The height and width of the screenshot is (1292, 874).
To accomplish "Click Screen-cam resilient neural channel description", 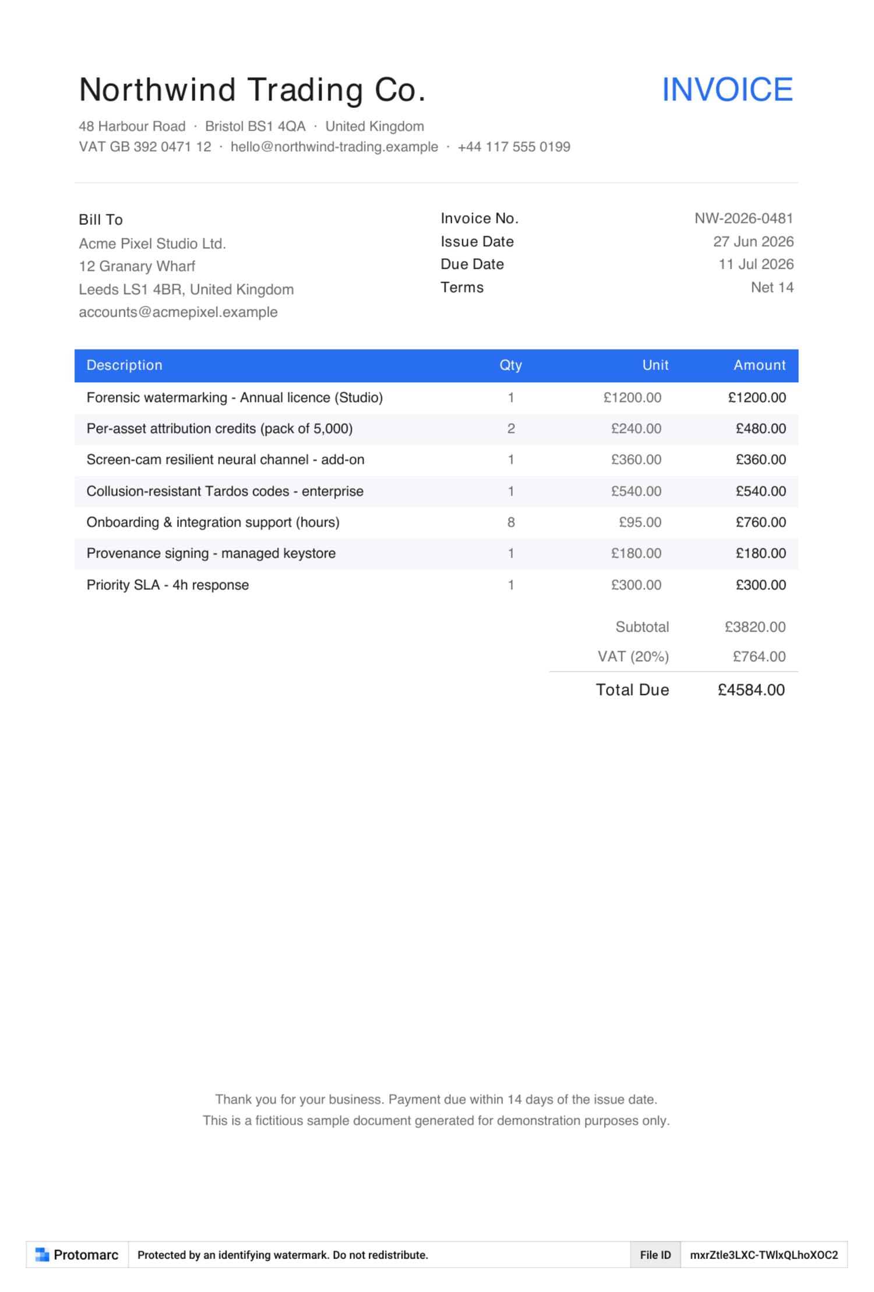I will [x=225, y=460].
